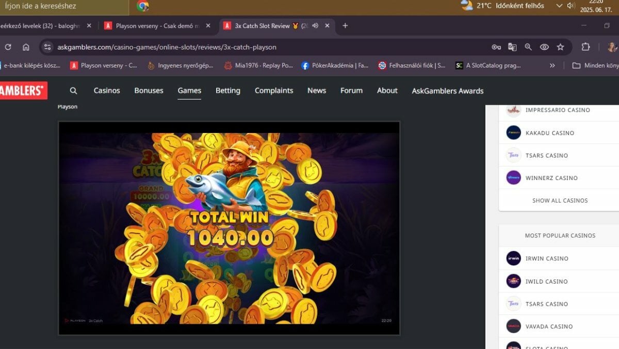
Task: Open the password key icon in address bar
Action: (496, 47)
